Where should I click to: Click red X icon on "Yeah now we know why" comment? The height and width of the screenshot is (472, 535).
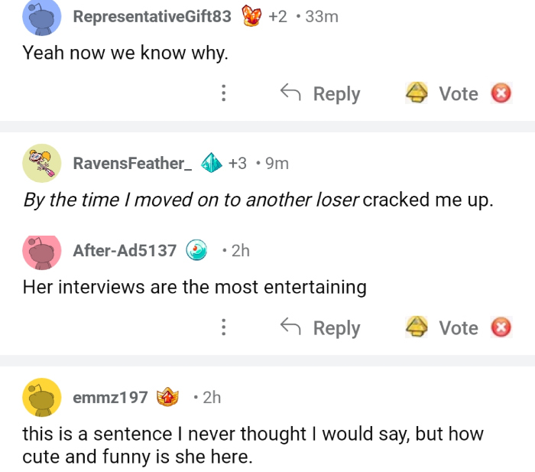501,94
